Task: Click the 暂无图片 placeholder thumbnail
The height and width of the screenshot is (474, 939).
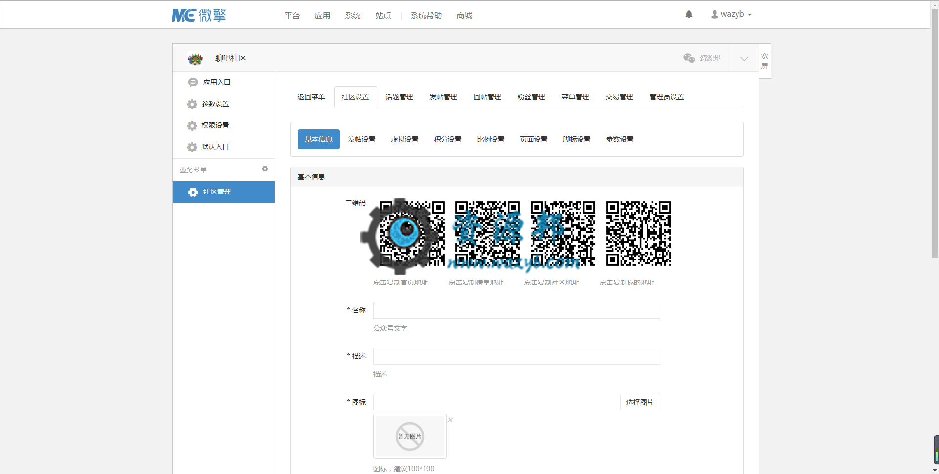Action: click(410, 436)
